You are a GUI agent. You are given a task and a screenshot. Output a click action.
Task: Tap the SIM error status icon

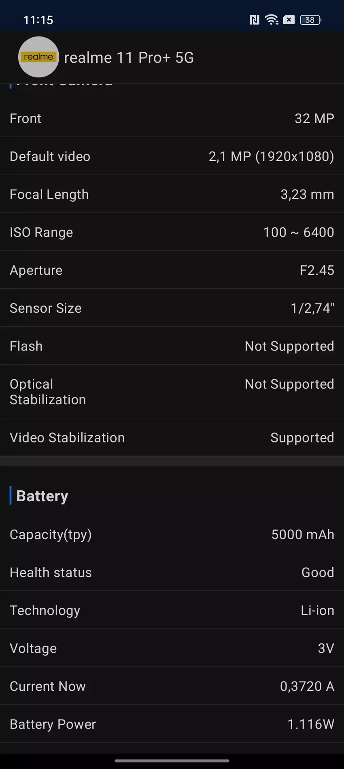pyautogui.click(x=289, y=20)
